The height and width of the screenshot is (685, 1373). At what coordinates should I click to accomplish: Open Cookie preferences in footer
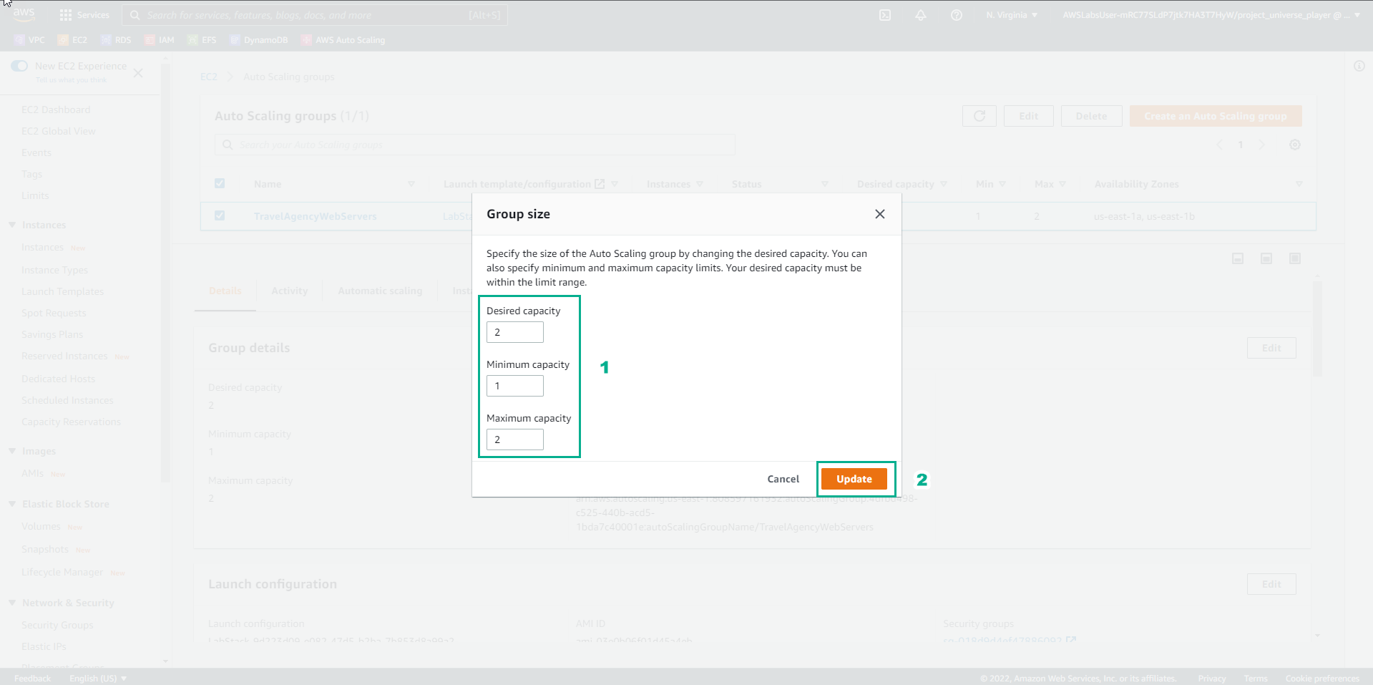(1322, 678)
